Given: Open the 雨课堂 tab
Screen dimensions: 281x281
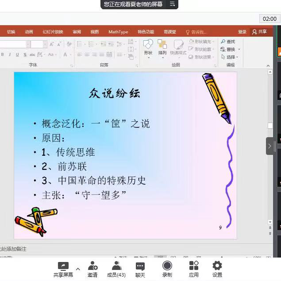Looking at the screenshot, I should [x=170, y=32].
